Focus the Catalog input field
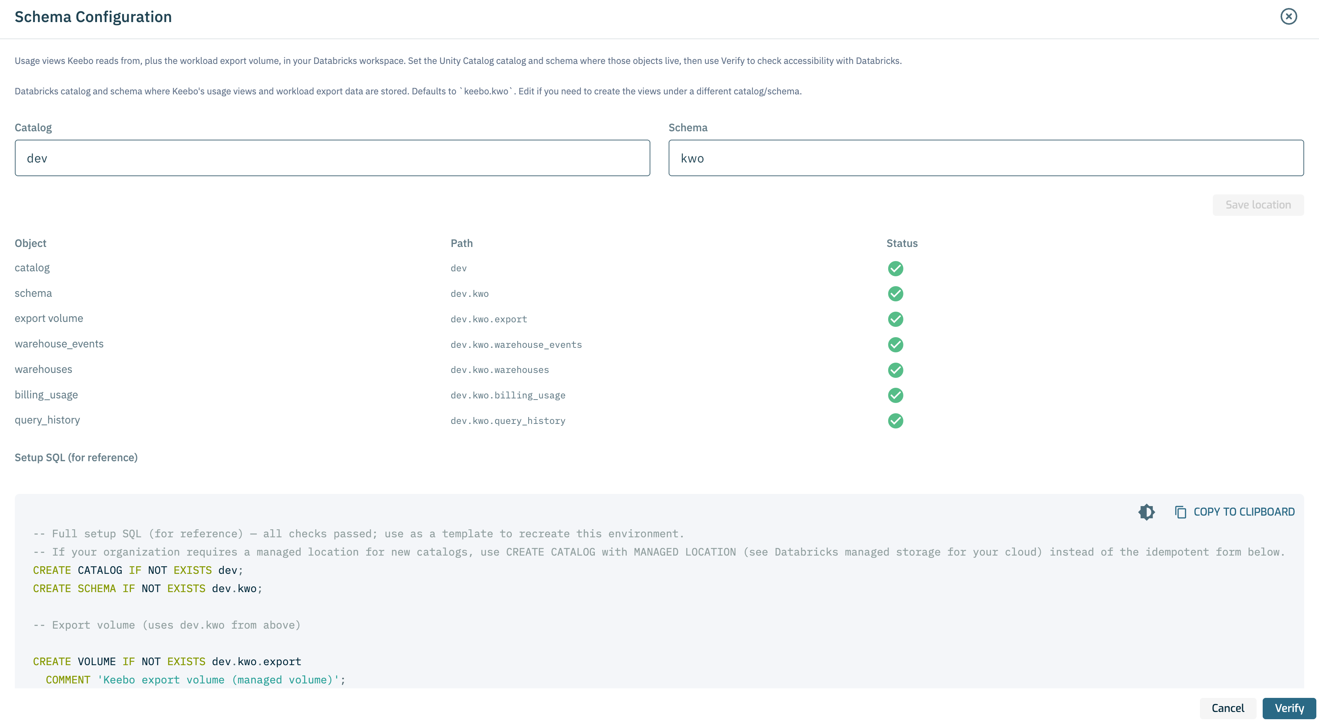 (x=332, y=158)
